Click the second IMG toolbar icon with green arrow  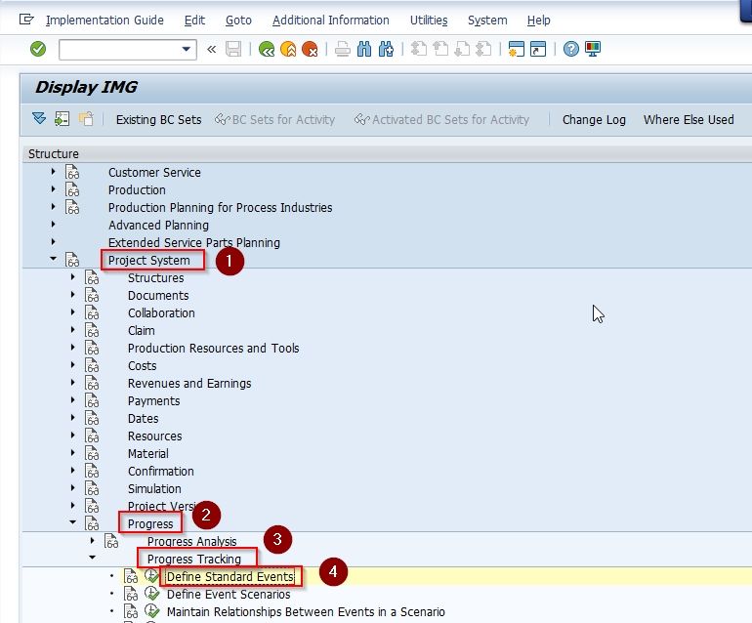coord(63,118)
